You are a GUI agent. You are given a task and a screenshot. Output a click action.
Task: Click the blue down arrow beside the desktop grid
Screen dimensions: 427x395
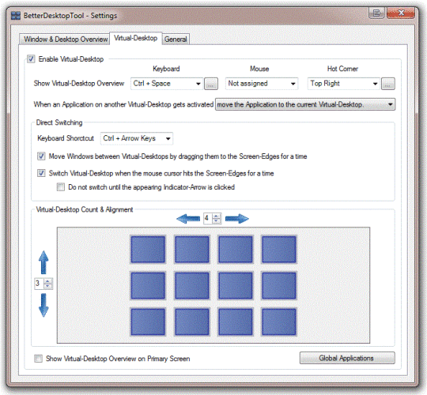(43, 305)
